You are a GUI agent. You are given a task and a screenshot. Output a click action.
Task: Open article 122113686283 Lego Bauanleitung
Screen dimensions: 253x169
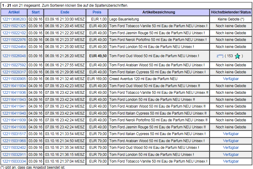click(x=14, y=19)
